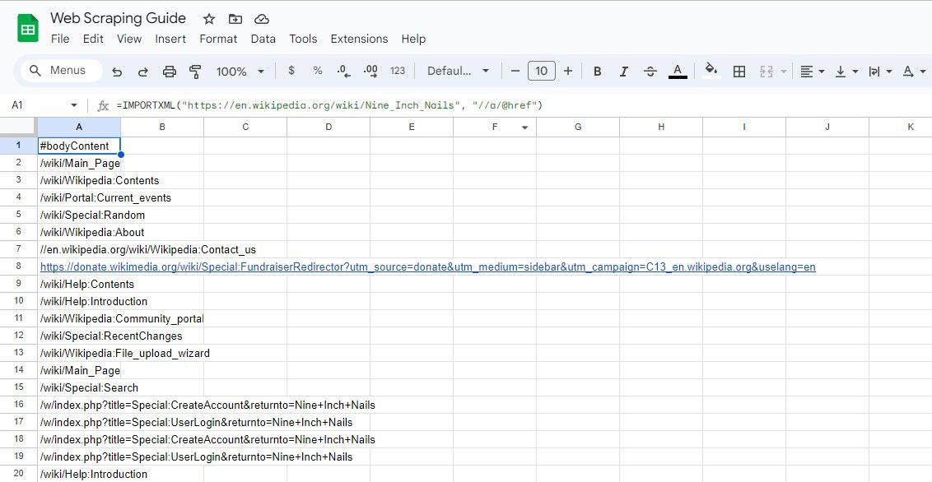Screen dimensions: 932x482
Task: Open the Fill color tool
Action: (711, 71)
